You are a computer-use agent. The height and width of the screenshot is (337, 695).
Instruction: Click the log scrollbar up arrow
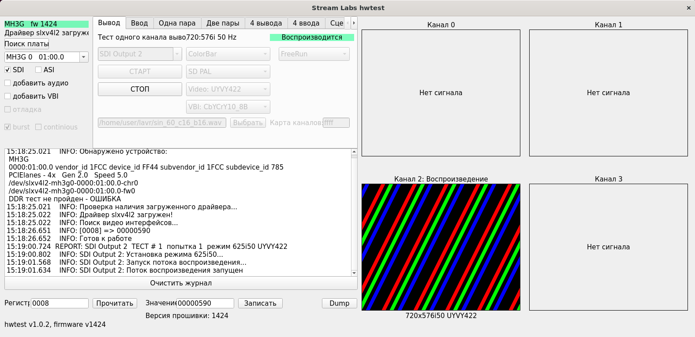click(354, 152)
